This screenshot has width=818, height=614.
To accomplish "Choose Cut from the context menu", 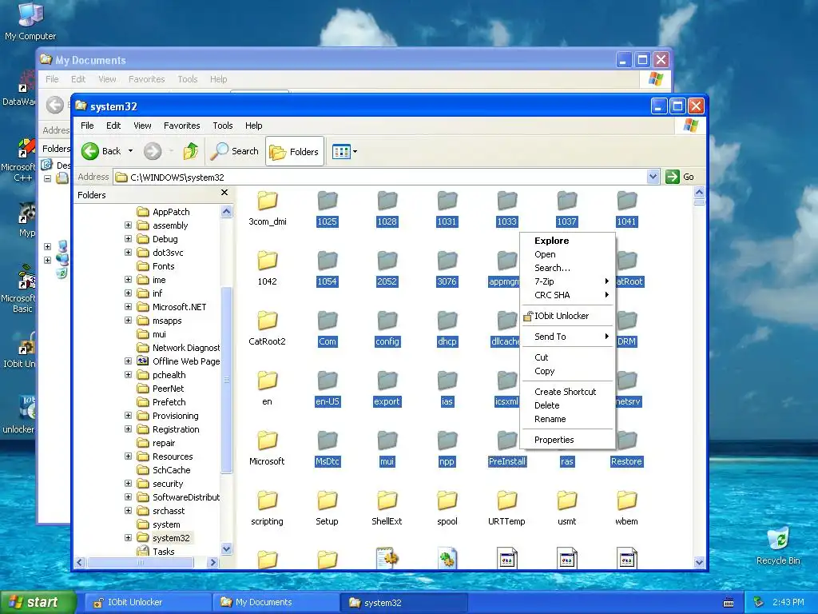I will (568, 357).
